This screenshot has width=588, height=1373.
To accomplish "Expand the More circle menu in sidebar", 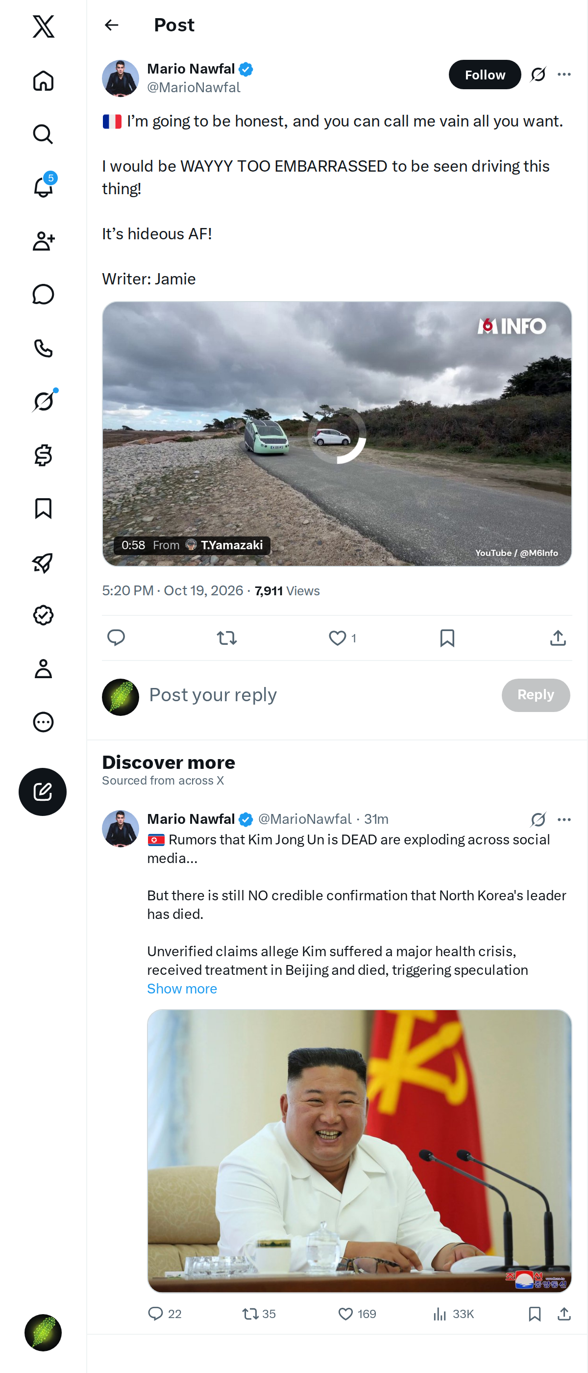I will 43,722.
